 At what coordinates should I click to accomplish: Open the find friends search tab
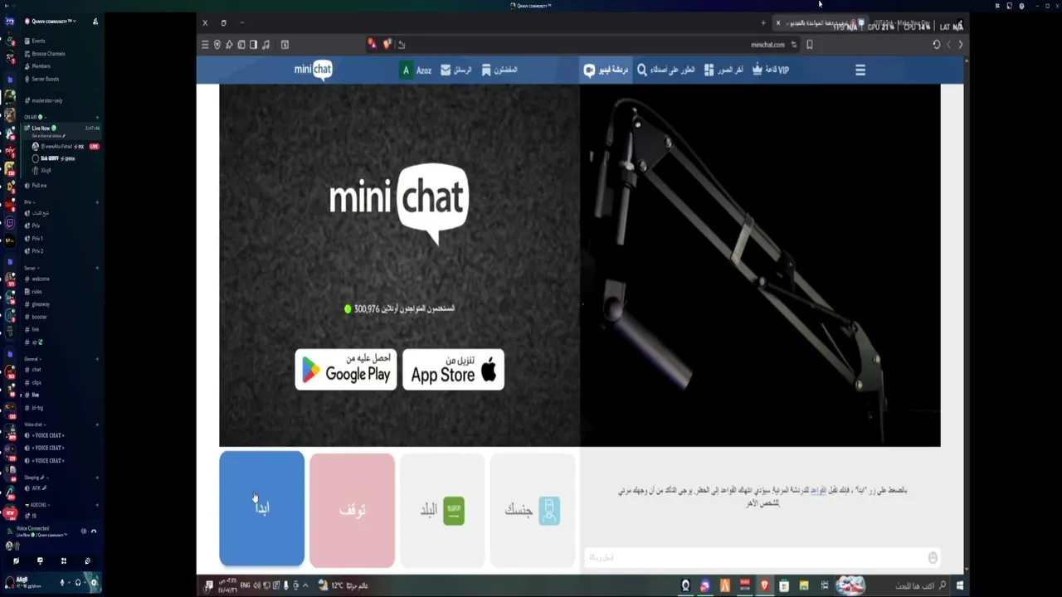(x=665, y=70)
